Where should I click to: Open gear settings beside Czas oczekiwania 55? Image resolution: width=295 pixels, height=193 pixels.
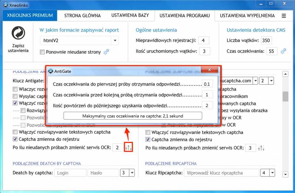(283, 51)
